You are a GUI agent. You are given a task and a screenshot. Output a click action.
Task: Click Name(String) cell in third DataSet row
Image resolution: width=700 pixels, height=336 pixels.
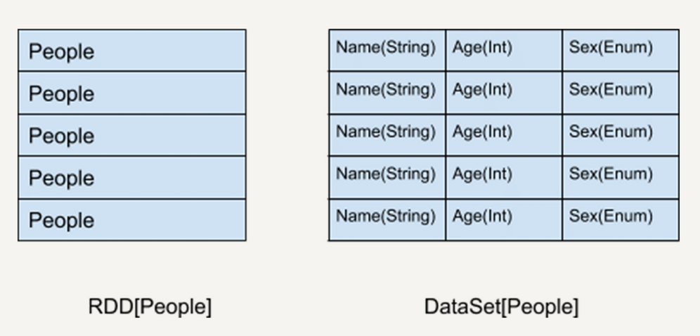(387, 134)
